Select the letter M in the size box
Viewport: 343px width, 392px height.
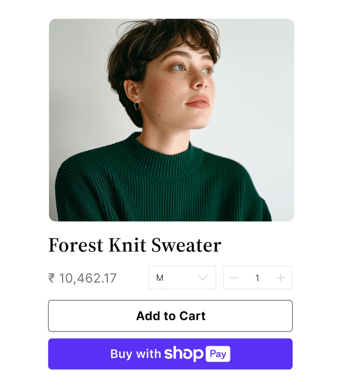pos(160,278)
